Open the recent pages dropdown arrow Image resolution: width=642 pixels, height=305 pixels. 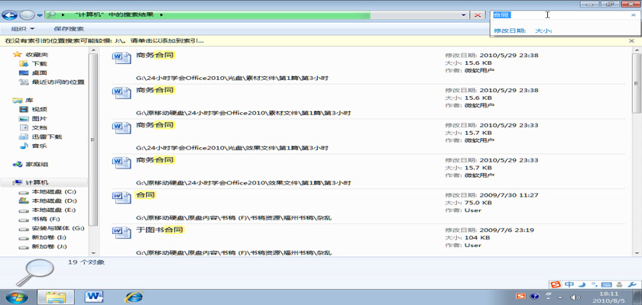[x=41, y=14]
